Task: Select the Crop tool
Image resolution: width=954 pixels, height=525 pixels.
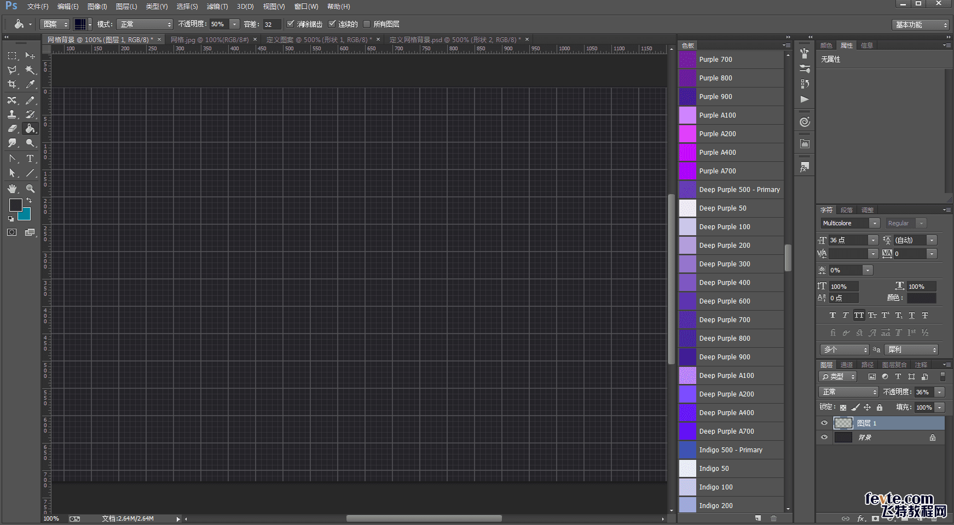Action: [12, 84]
